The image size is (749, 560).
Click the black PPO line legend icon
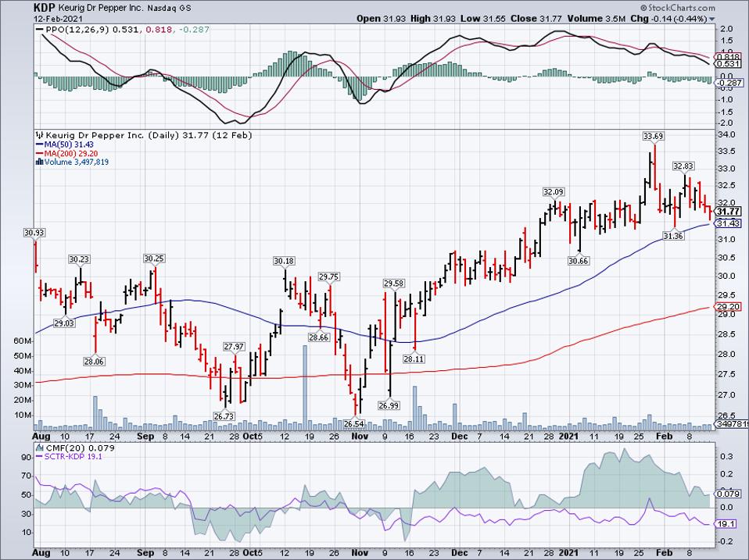pos(40,30)
